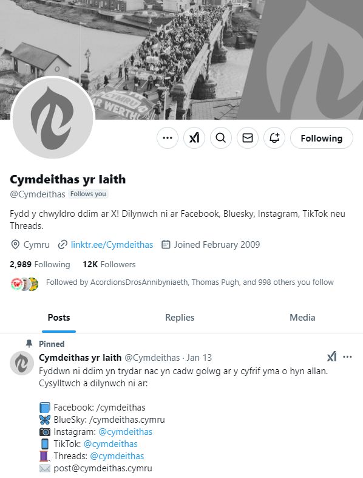The image size is (363, 478).
Task: Open the Instagram @cymdeithas mention link
Action: (126, 432)
